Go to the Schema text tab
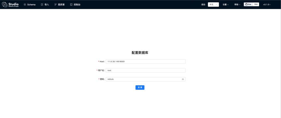This screenshot has height=118, width=281. [31, 5]
